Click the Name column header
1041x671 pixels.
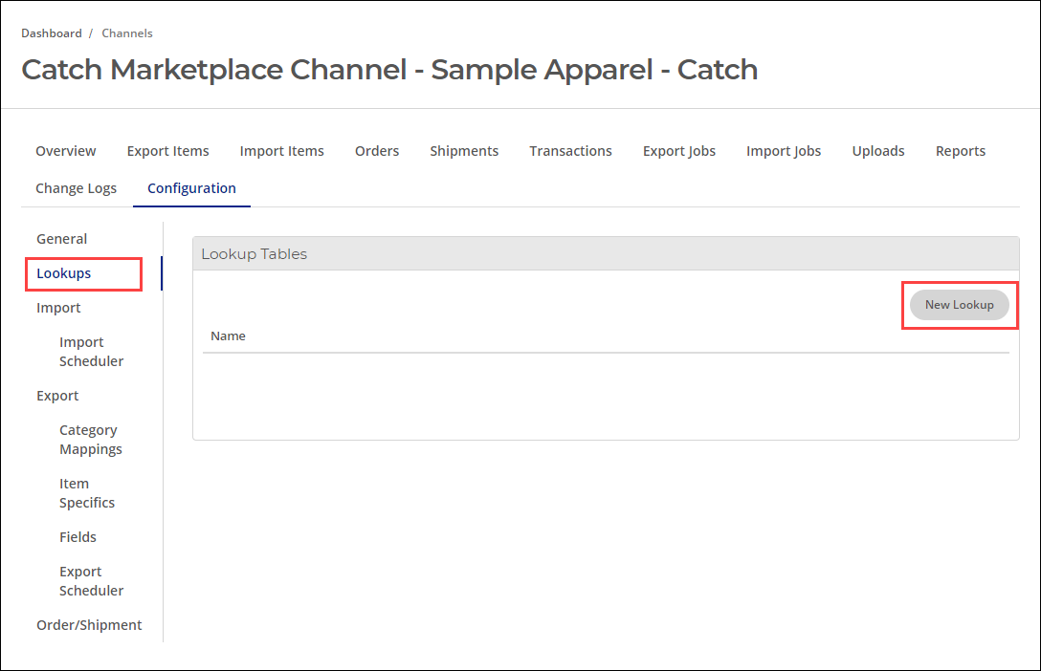click(228, 336)
